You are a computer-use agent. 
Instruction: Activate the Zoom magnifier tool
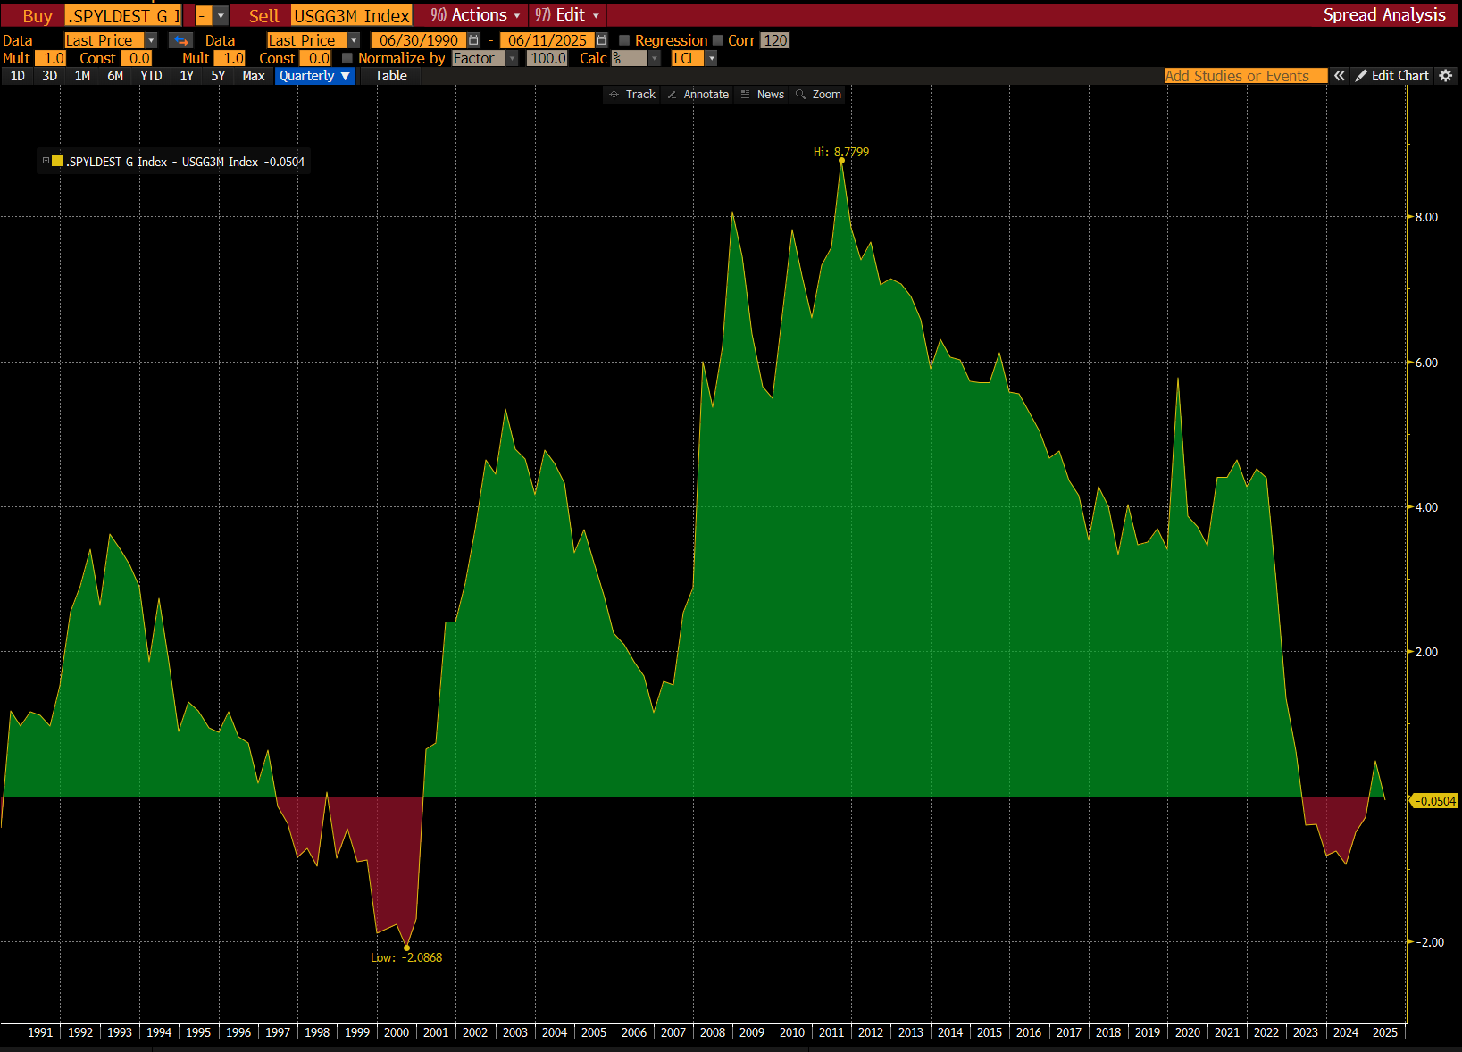coord(818,94)
